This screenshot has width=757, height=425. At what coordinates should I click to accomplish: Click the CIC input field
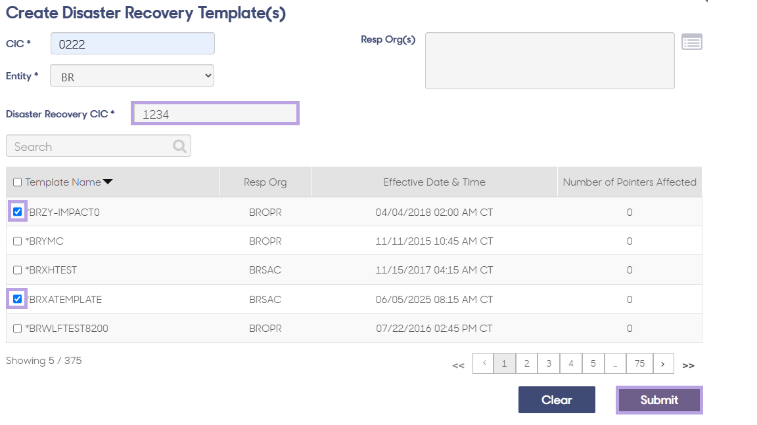coord(133,43)
